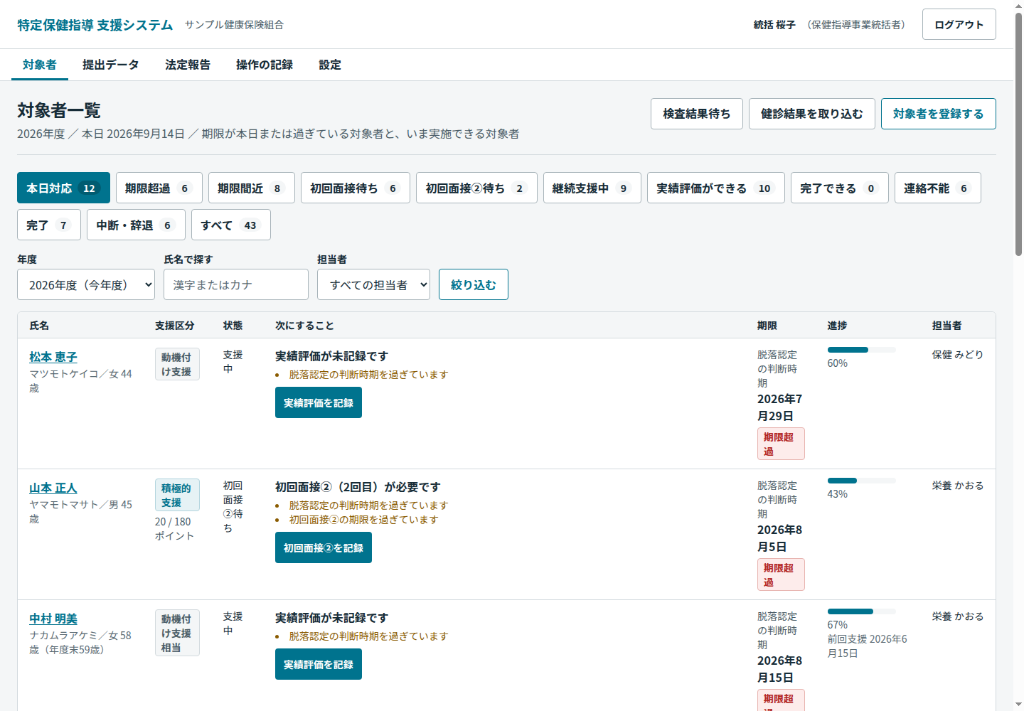The width and height of the screenshot is (1024, 711).
Task: Filter by 初回面接②待ち
Action: coord(476,188)
